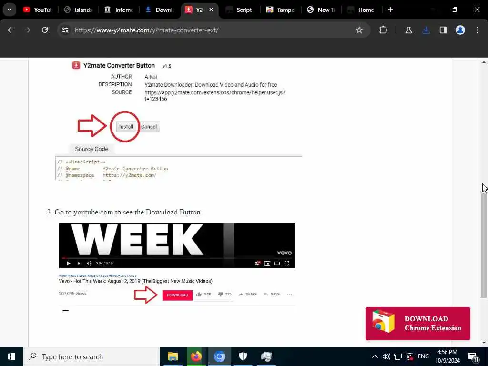Click the page vertical scrollbar thumb
This screenshot has width=488, height=366.
tap(484, 244)
